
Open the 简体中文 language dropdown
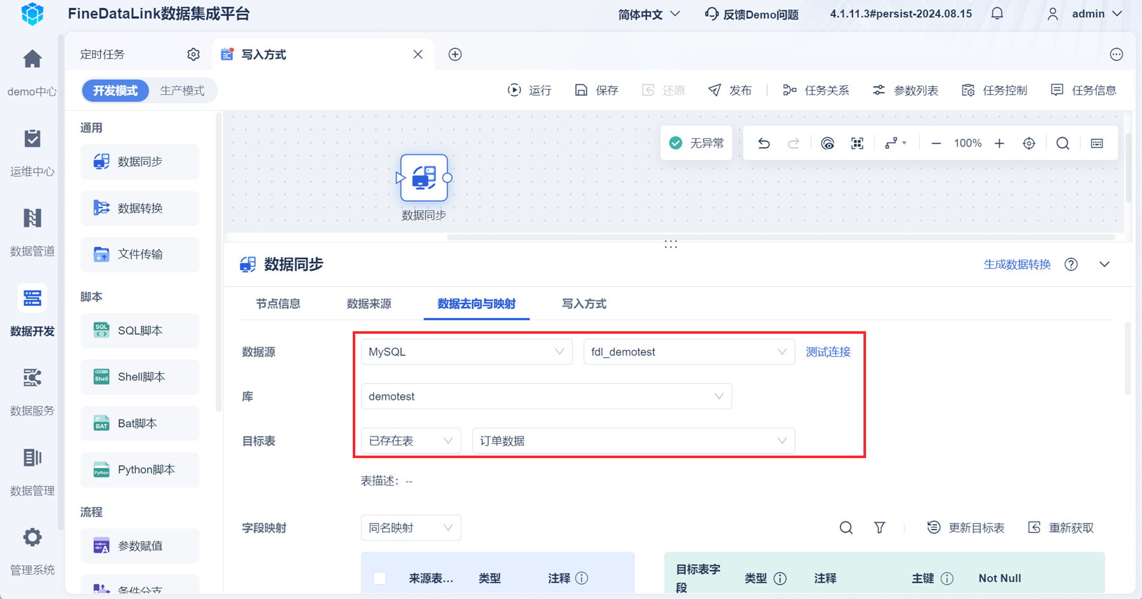point(649,14)
